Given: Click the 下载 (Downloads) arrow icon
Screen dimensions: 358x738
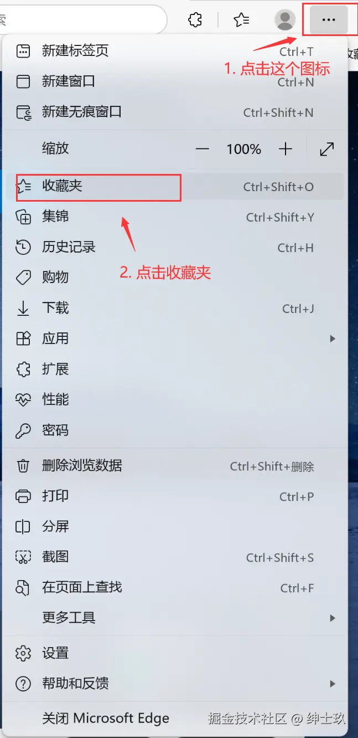Looking at the screenshot, I should point(23,309).
